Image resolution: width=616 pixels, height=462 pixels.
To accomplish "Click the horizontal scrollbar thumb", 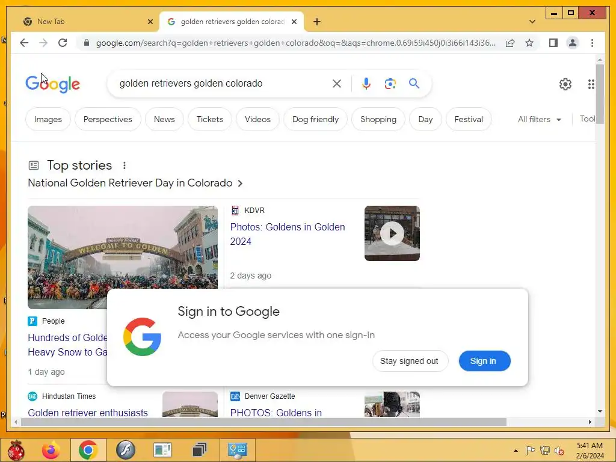I will click(x=263, y=422).
